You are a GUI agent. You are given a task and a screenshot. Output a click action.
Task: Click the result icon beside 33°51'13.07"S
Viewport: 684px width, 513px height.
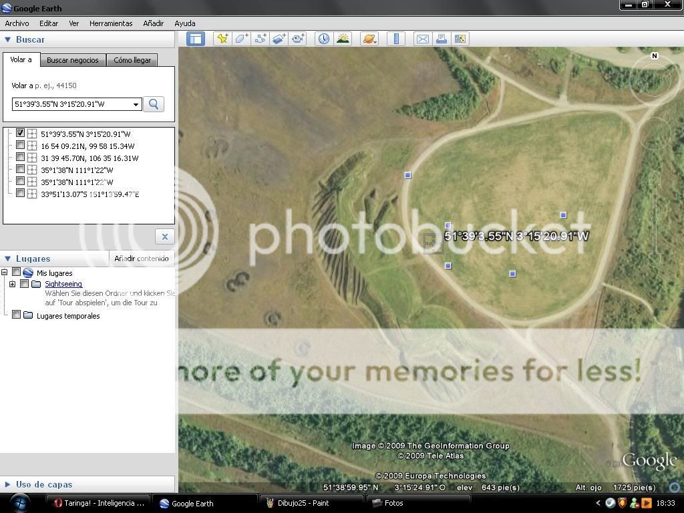click(32, 194)
